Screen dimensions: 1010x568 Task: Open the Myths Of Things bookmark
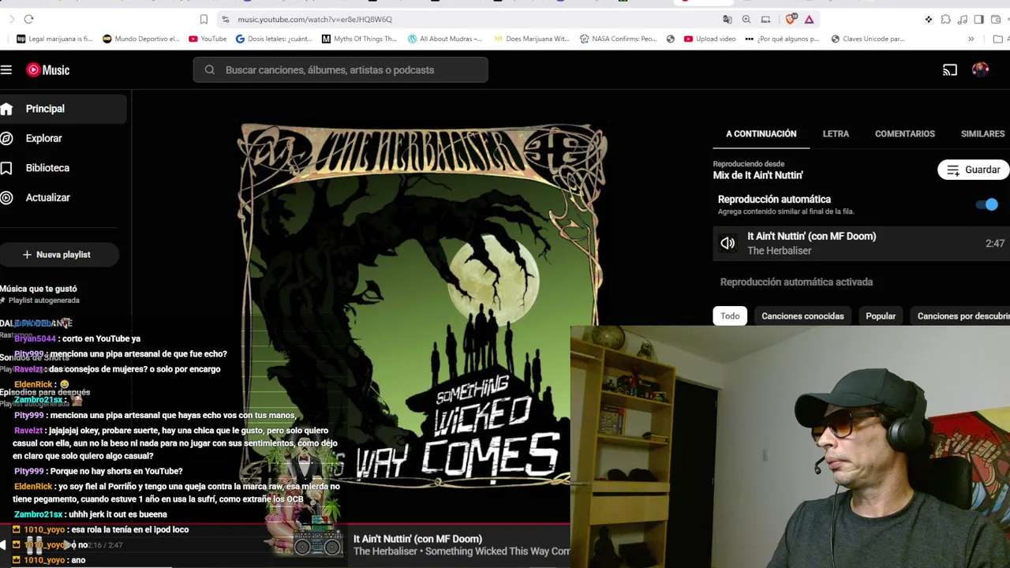(x=359, y=39)
